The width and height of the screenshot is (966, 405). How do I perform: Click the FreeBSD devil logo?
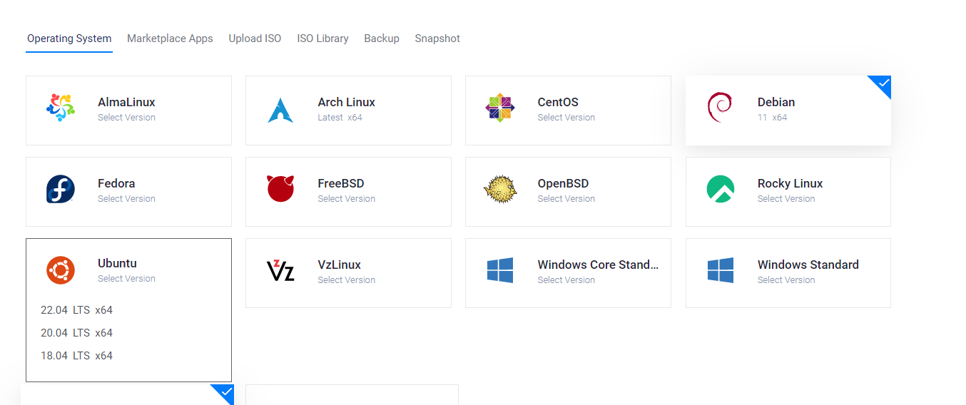tap(280, 188)
